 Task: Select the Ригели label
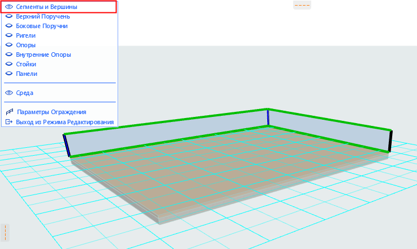tap(26, 35)
